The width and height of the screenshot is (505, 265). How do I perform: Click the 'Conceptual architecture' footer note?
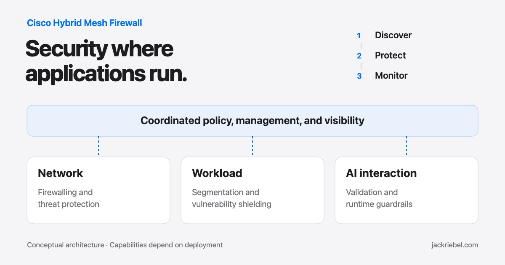[x=125, y=245]
